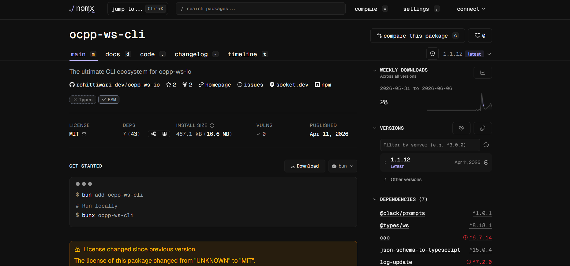The height and width of the screenshot is (266, 570).
Task: Open the version selector chevron beside latest
Action: [489, 54]
